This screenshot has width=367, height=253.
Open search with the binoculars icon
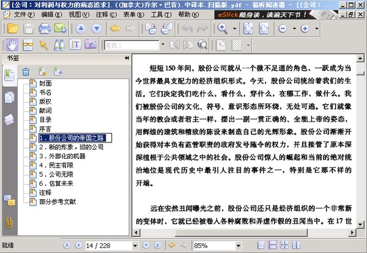[59, 45]
